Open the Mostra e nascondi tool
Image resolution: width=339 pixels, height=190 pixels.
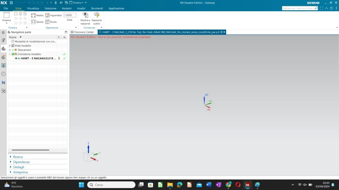(85, 19)
